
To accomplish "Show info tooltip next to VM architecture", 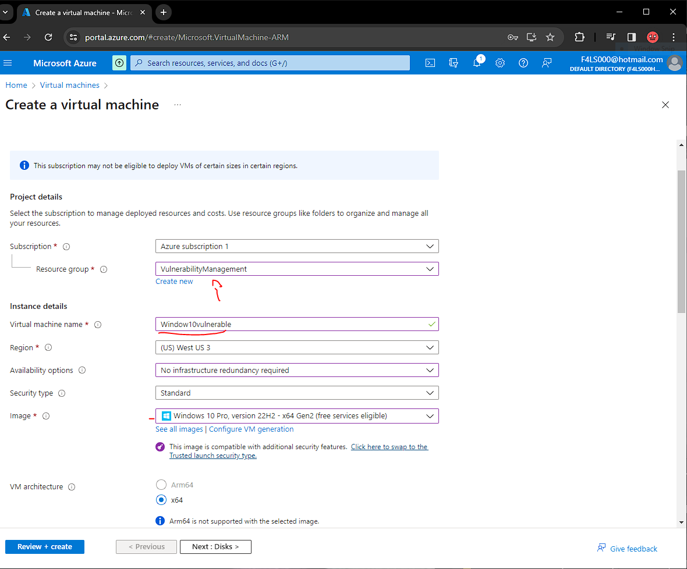I will 72,487.
